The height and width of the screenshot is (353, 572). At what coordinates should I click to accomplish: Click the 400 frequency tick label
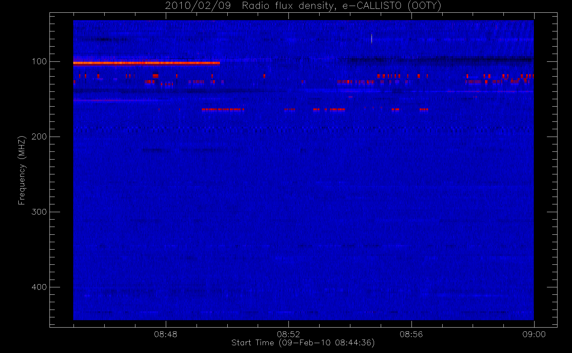[x=39, y=287]
